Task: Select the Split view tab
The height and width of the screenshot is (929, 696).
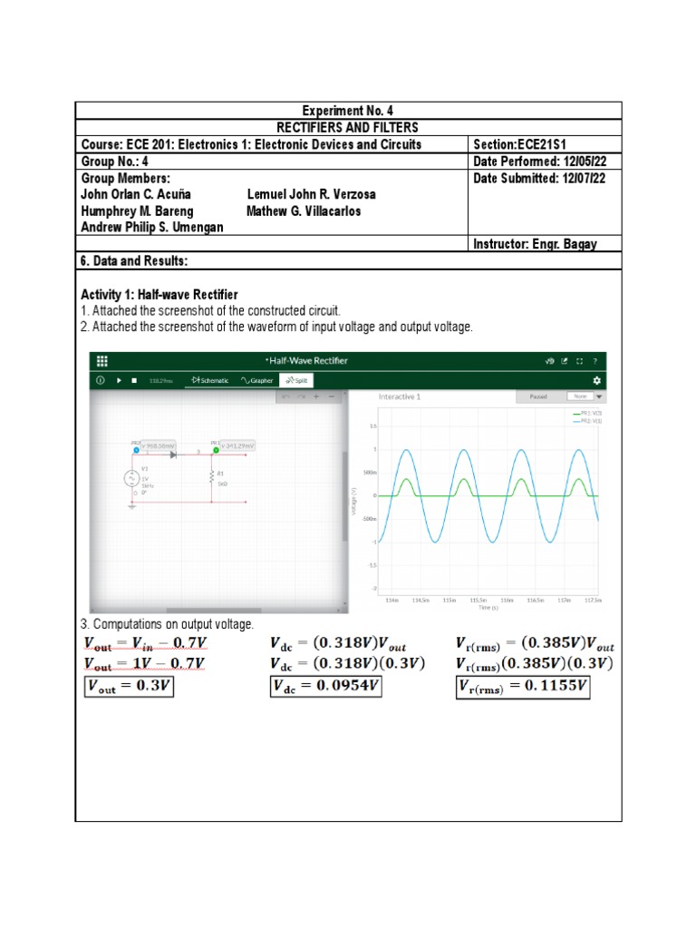Action: pyautogui.click(x=296, y=380)
